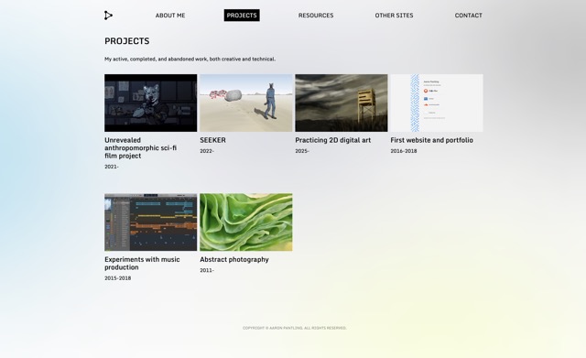Navigate to the Contact page
This screenshot has width=586, height=358.
click(x=468, y=16)
